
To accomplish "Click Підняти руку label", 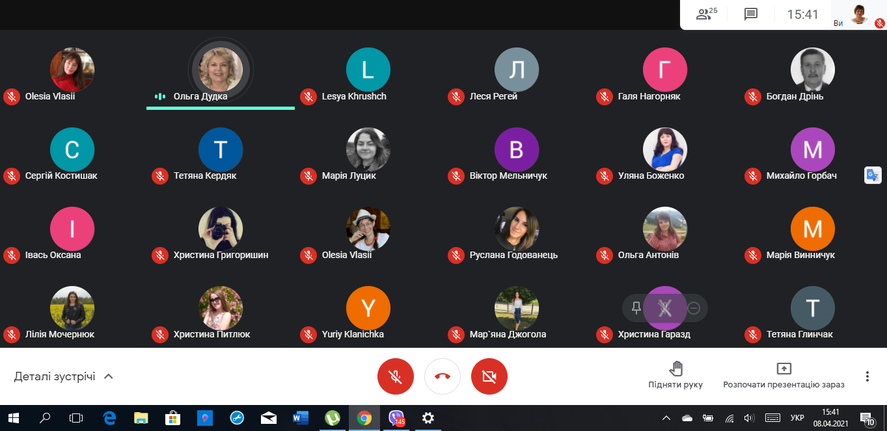I will pos(675,385).
